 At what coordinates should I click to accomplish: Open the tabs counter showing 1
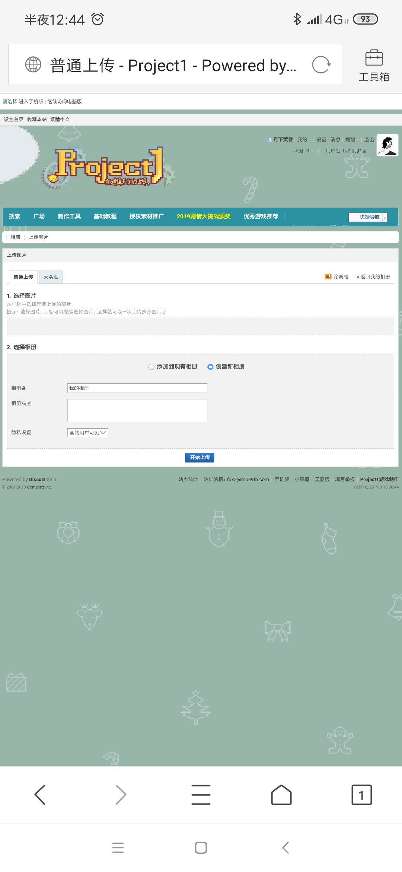[x=362, y=794]
